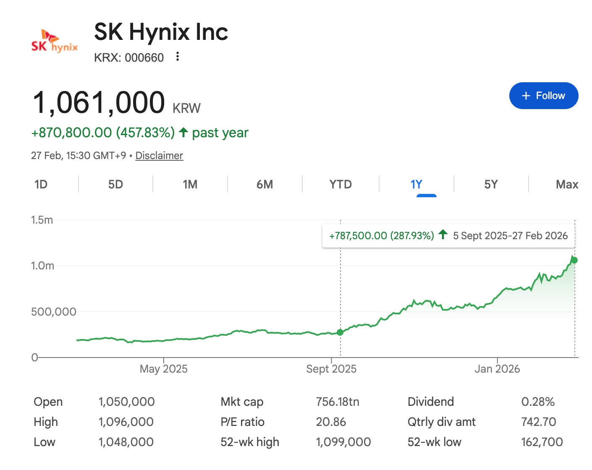
Task: Show the Max chart range
Action: (567, 185)
